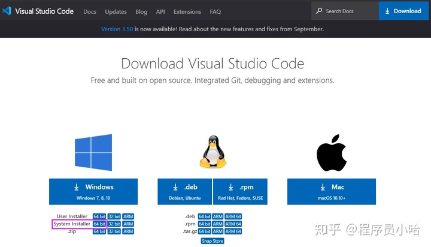Download Linux .rpm ARM package
431x247 pixels.
click(x=217, y=224)
